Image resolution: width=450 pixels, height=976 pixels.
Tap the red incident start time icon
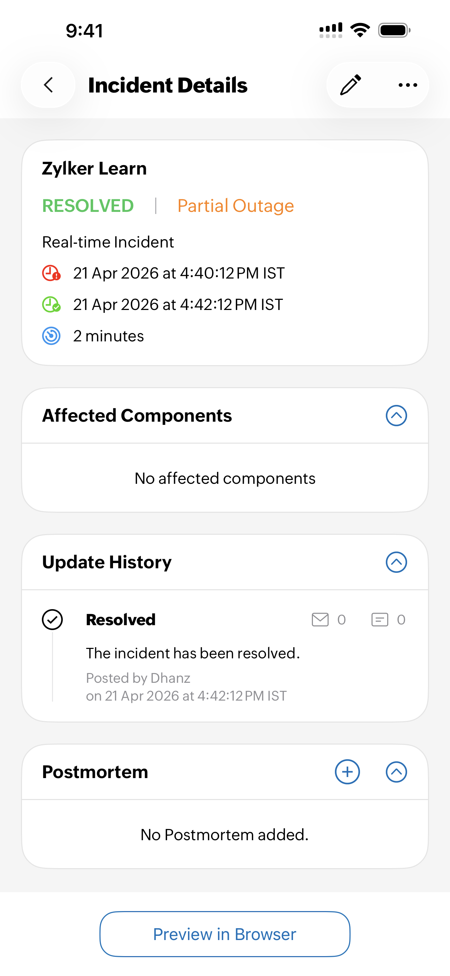51,273
